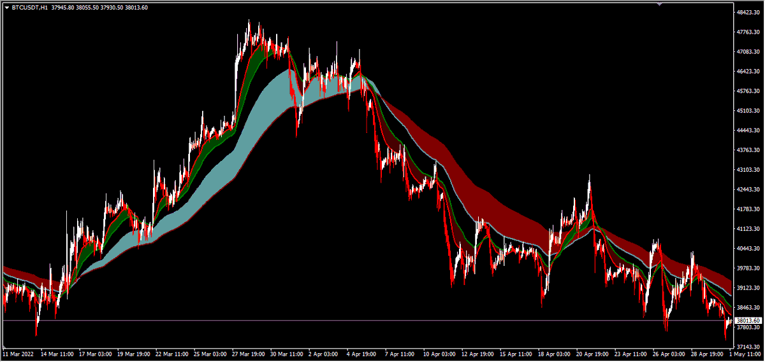Viewport: 765px width, 362px height.
Task: Click price axis label 46423.30
Action: coord(747,71)
